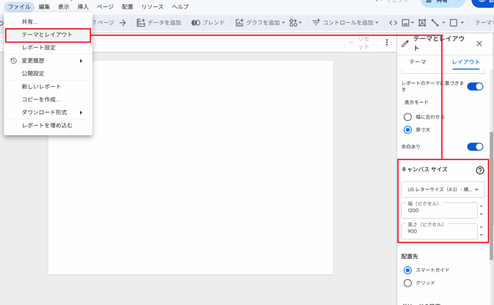Click the 高さ（ピクセル） input field
The height and width of the screenshot is (305, 494).
click(x=439, y=231)
